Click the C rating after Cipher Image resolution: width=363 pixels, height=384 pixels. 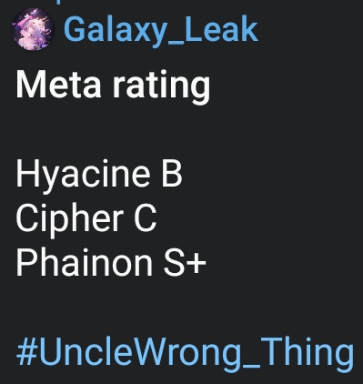146,218
